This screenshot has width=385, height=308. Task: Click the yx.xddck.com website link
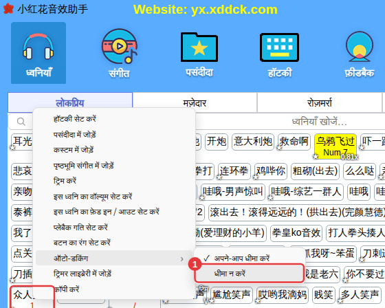click(x=234, y=10)
